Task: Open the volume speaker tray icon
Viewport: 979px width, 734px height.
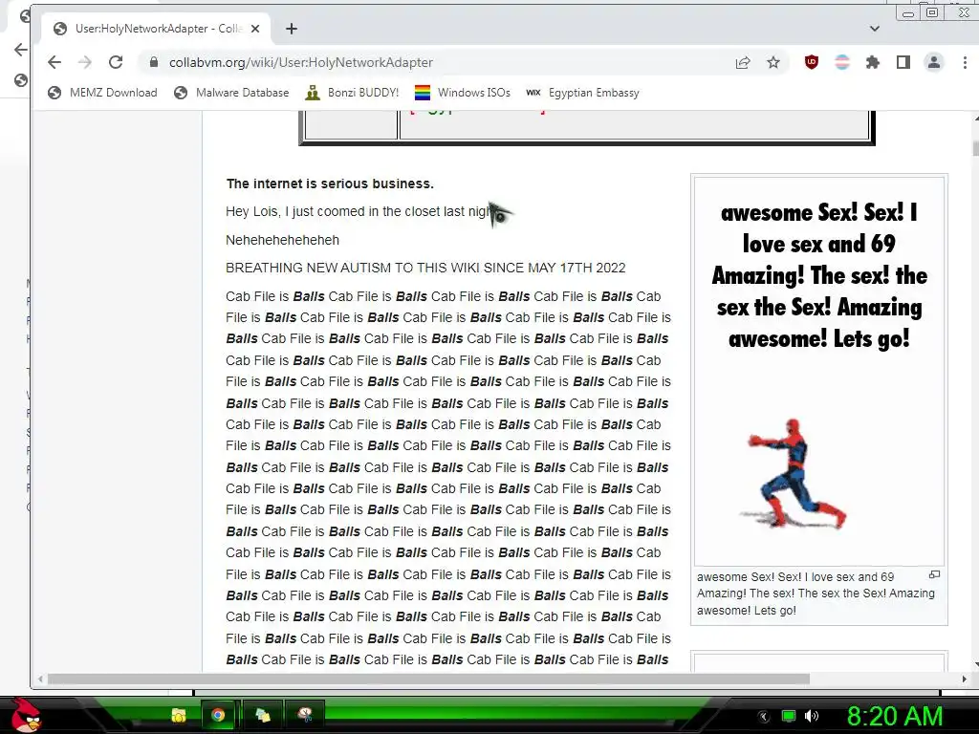Action: [x=812, y=717]
